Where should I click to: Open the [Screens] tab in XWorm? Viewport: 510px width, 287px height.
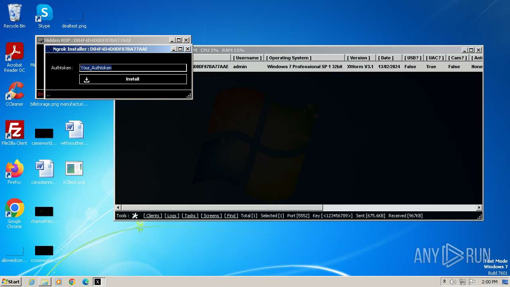click(x=211, y=216)
